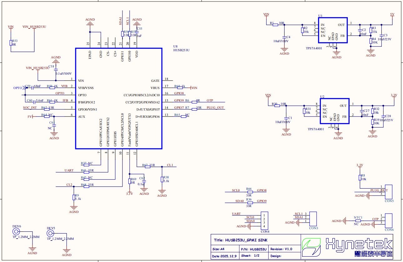Click the Date 2025.12.9 field
The image size is (403, 262).
(x=224, y=256)
